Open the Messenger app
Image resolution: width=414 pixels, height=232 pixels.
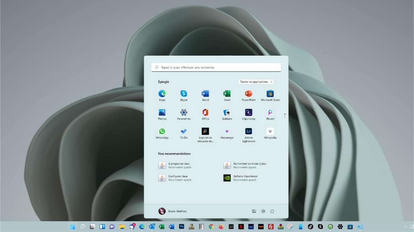(227, 133)
